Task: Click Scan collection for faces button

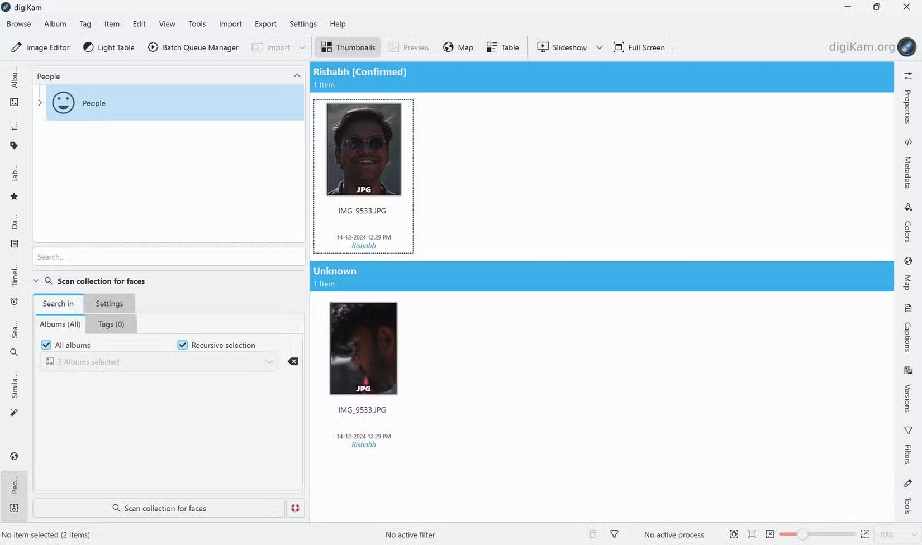Action: pyautogui.click(x=159, y=508)
